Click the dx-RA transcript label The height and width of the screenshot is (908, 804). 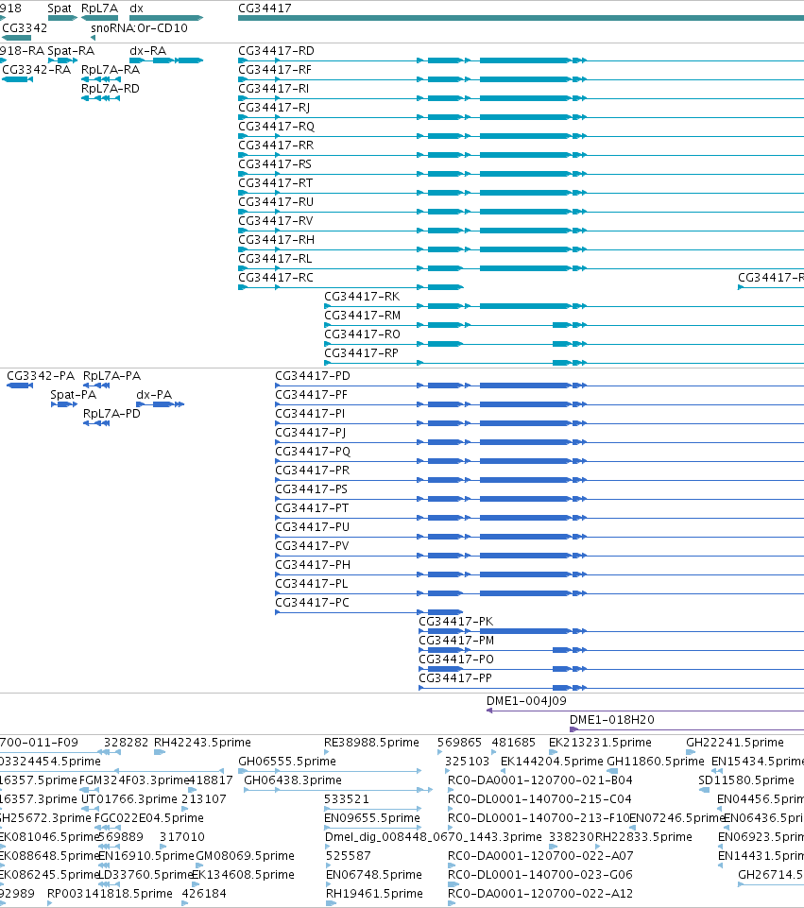147,51
